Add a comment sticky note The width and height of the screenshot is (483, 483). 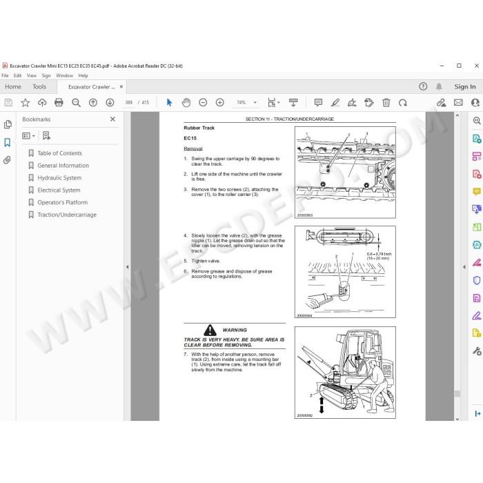coord(318,103)
